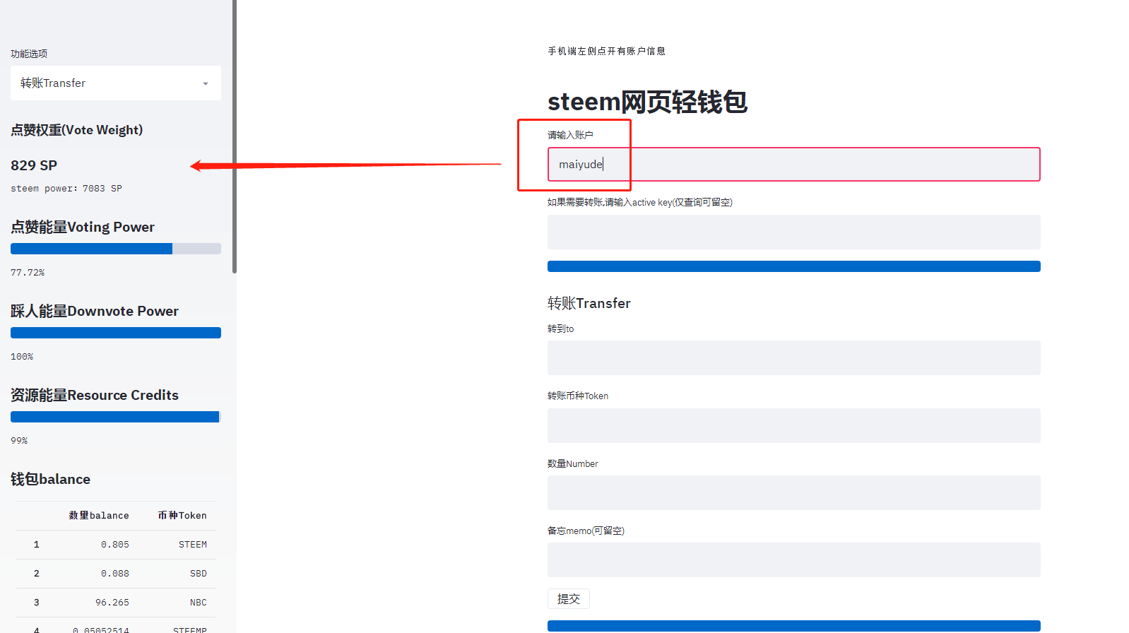Click the 转账币种Token field label
Screen dimensions: 1129x633
(x=578, y=396)
